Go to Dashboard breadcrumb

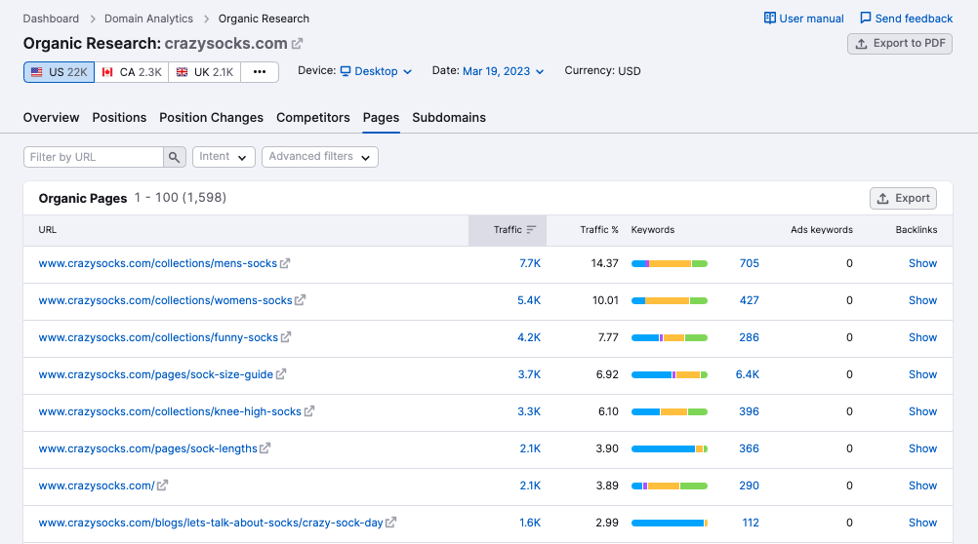click(x=51, y=19)
